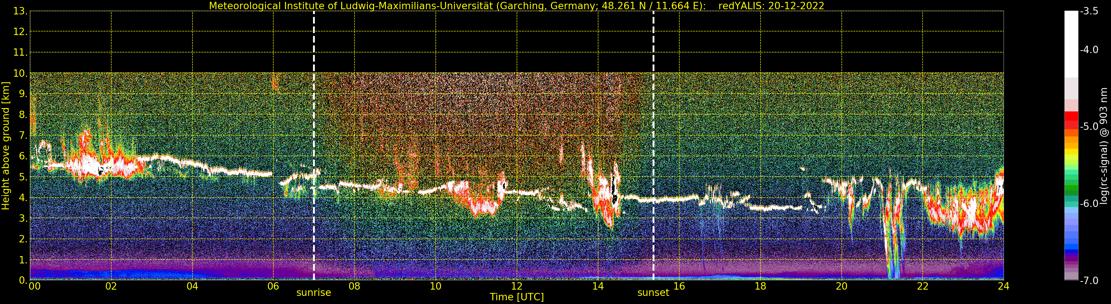The image size is (1111, 304).
Task: Click the 'Height above ground [km]' axis title
Action: point(6,146)
